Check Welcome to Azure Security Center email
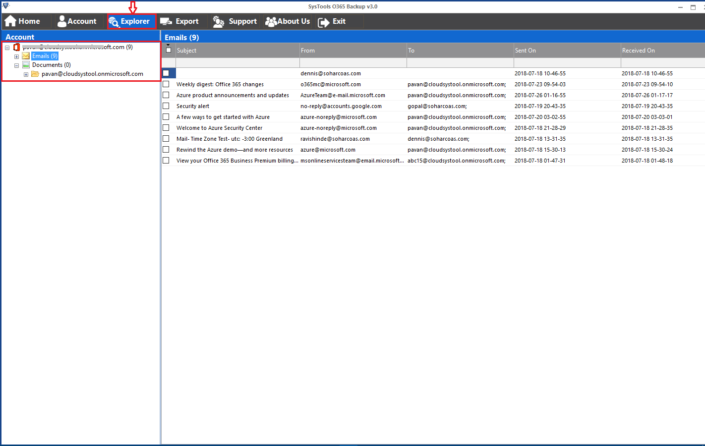This screenshot has height=446, width=705. pyautogui.click(x=166, y=127)
